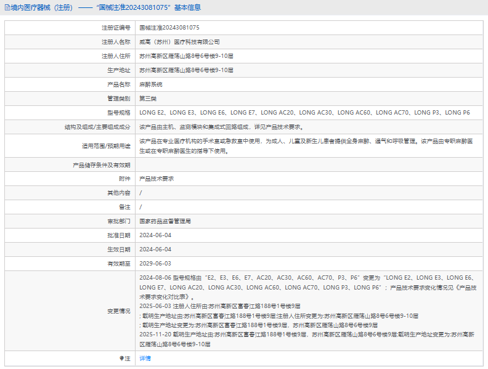The image size is (488, 369).
Task: Select registrant name 威高（苏州）医疗科技有限公司
Action: pyautogui.click(x=179, y=42)
